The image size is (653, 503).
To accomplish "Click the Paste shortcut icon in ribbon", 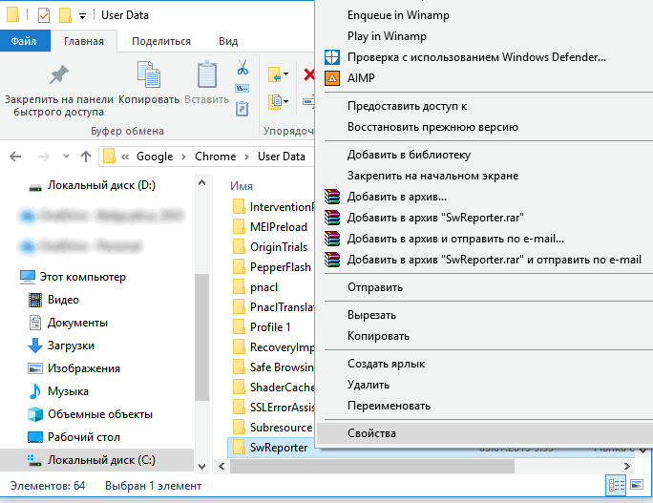I will click(x=242, y=109).
